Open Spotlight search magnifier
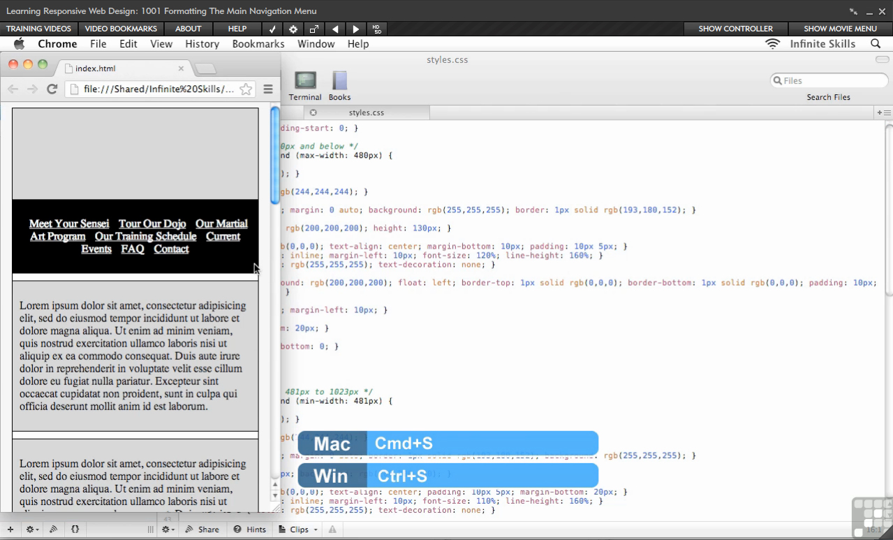893x540 pixels. coord(876,43)
